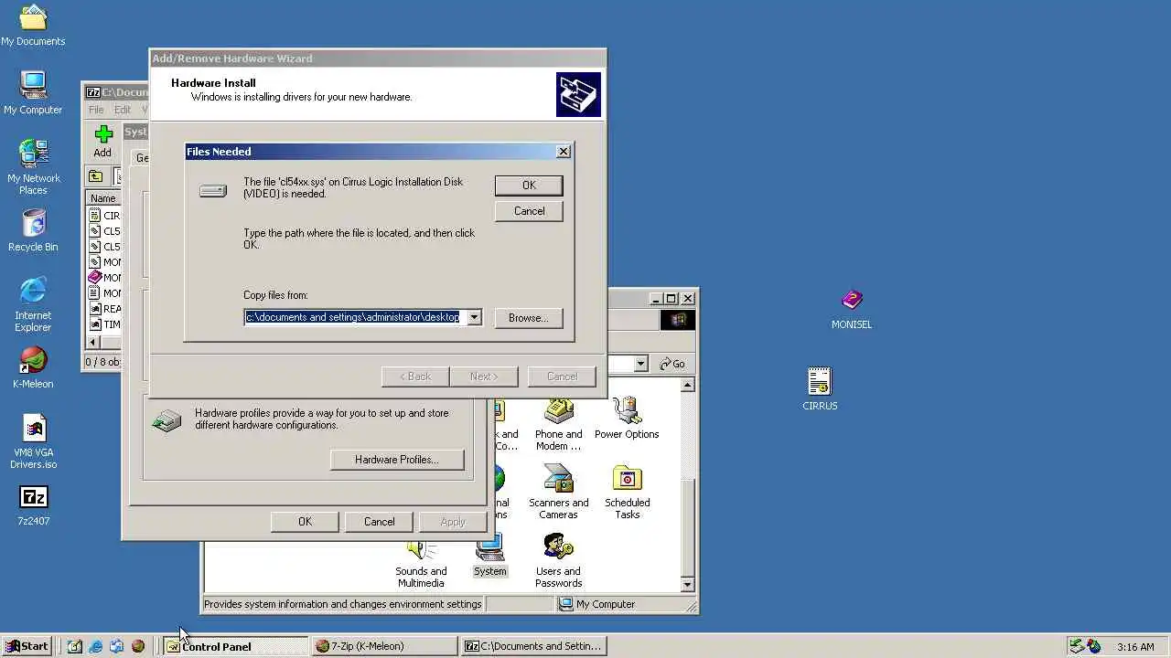This screenshot has height=658, width=1171.
Task: Select the My Computer desktop icon
Action: (x=33, y=93)
